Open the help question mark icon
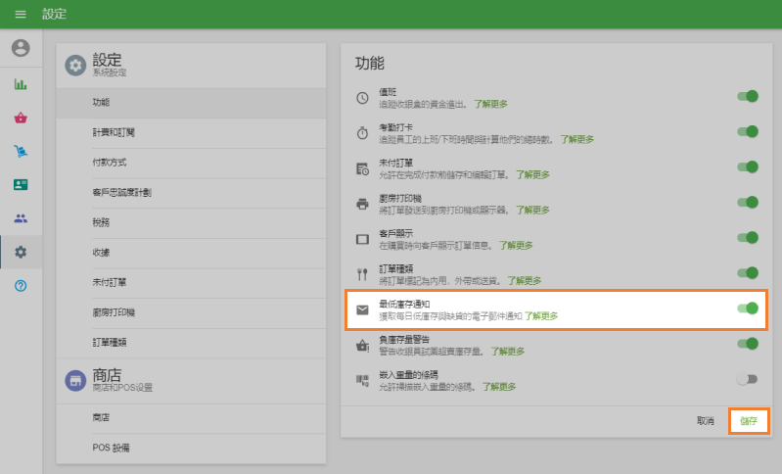This screenshot has width=782, height=474. (21, 286)
